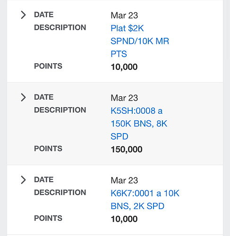Click the last 10,000 points value
The width and height of the screenshot is (230, 236).
tap(124, 219)
